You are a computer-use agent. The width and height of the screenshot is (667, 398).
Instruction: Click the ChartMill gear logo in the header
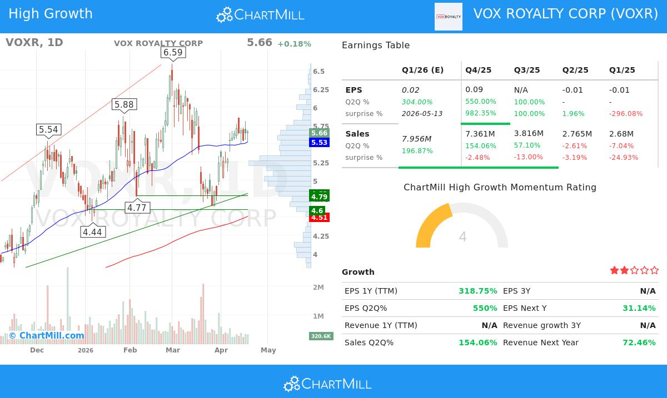pyautogui.click(x=225, y=14)
